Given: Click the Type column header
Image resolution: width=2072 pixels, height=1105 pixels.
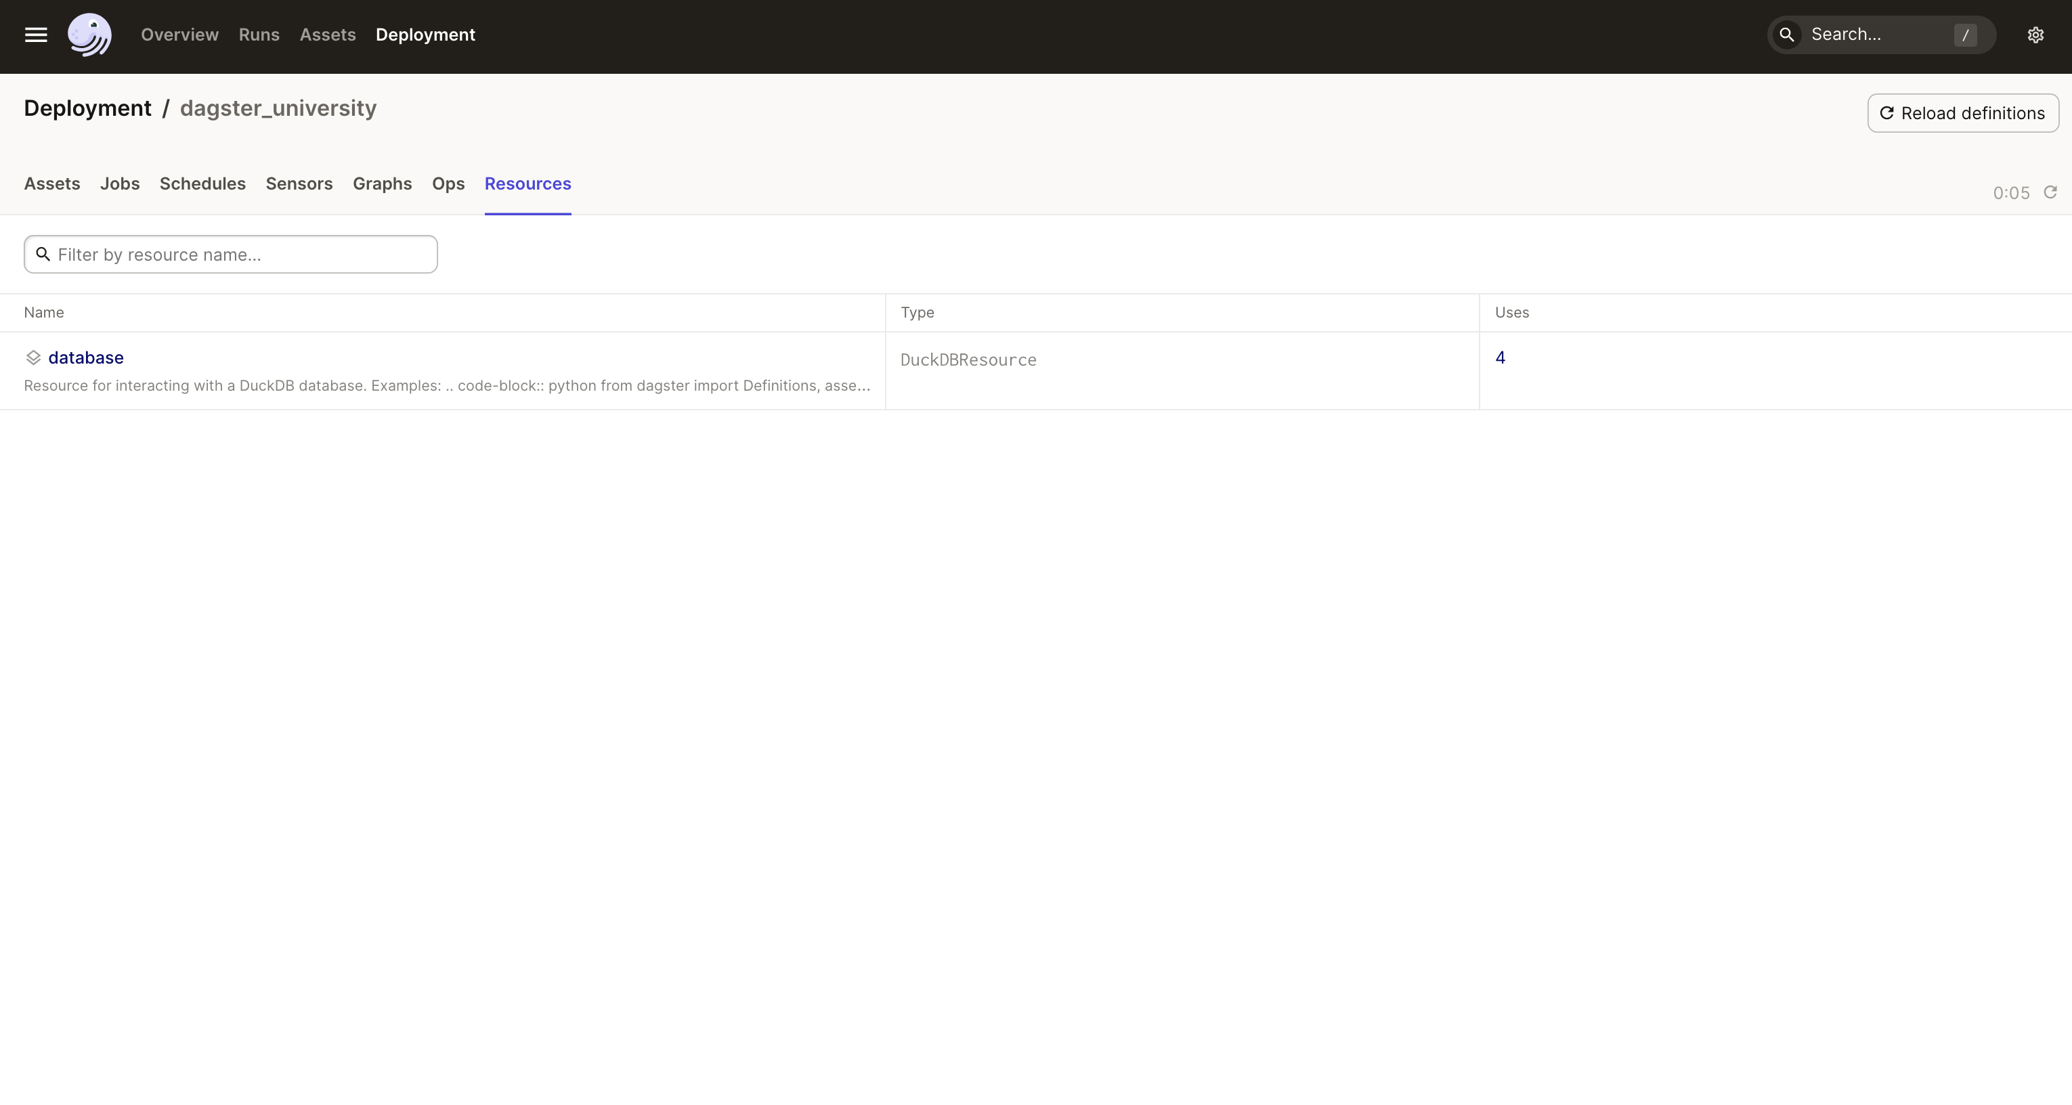Looking at the screenshot, I should pos(918,313).
